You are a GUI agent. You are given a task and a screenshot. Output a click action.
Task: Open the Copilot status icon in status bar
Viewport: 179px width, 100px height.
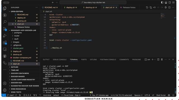tap(169, 95)
